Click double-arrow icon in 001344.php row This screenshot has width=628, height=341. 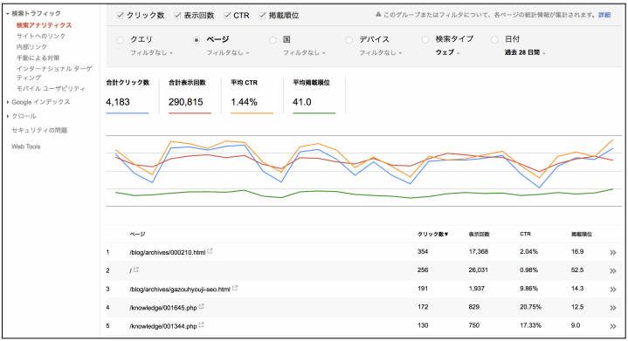(x=613, y=326)
